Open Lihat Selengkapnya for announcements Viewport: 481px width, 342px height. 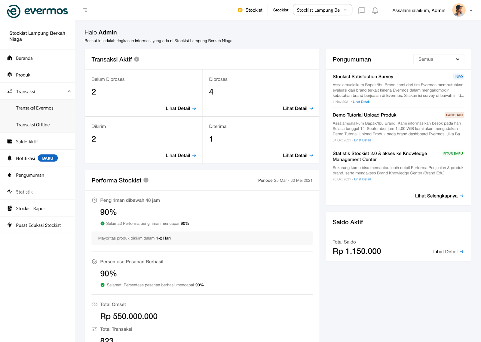click(x=439, y=196)
